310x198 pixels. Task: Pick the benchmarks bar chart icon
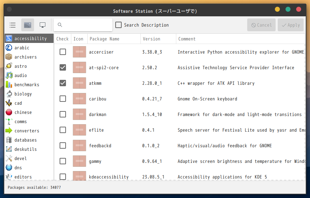[x=9, y=85]
